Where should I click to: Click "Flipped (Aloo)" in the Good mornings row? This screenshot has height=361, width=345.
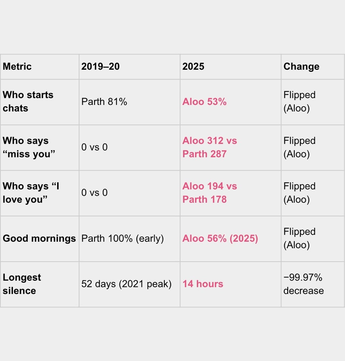coord(299,239)
